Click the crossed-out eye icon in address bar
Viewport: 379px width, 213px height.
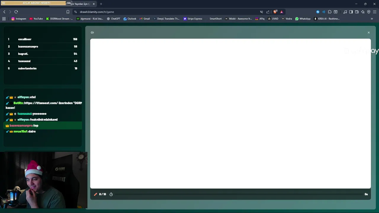pos(261,12)
